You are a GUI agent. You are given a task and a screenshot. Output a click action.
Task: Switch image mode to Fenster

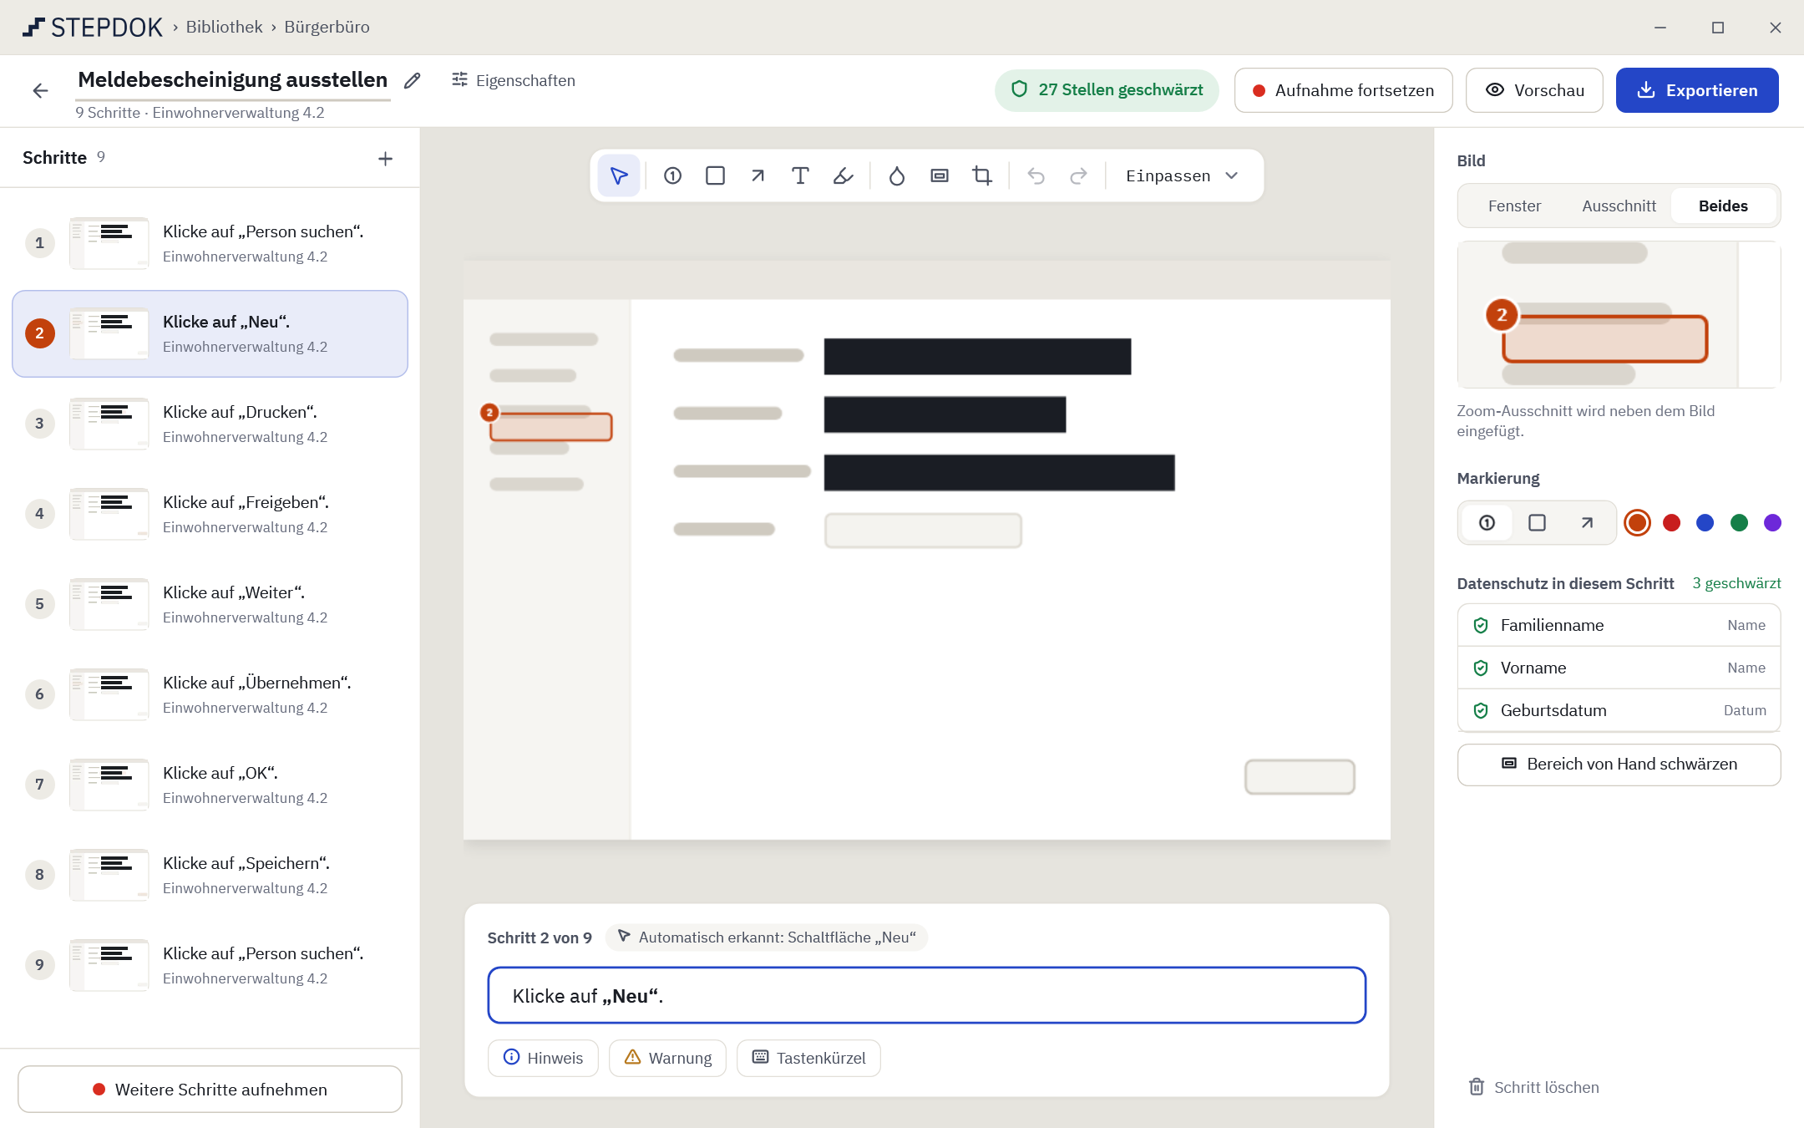1514,206
